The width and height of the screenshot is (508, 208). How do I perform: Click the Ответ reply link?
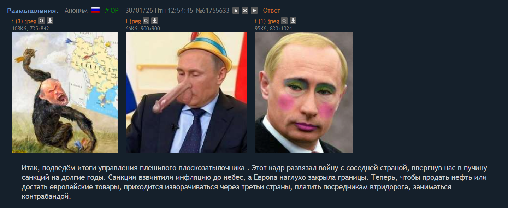272,11
